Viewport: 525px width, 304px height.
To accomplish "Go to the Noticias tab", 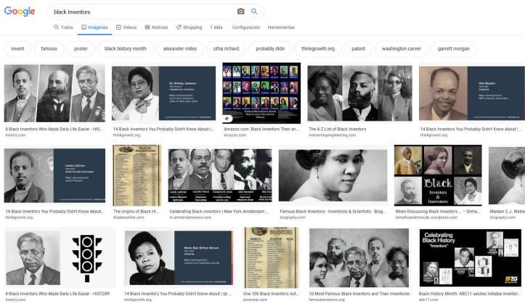I will [156, 27].
